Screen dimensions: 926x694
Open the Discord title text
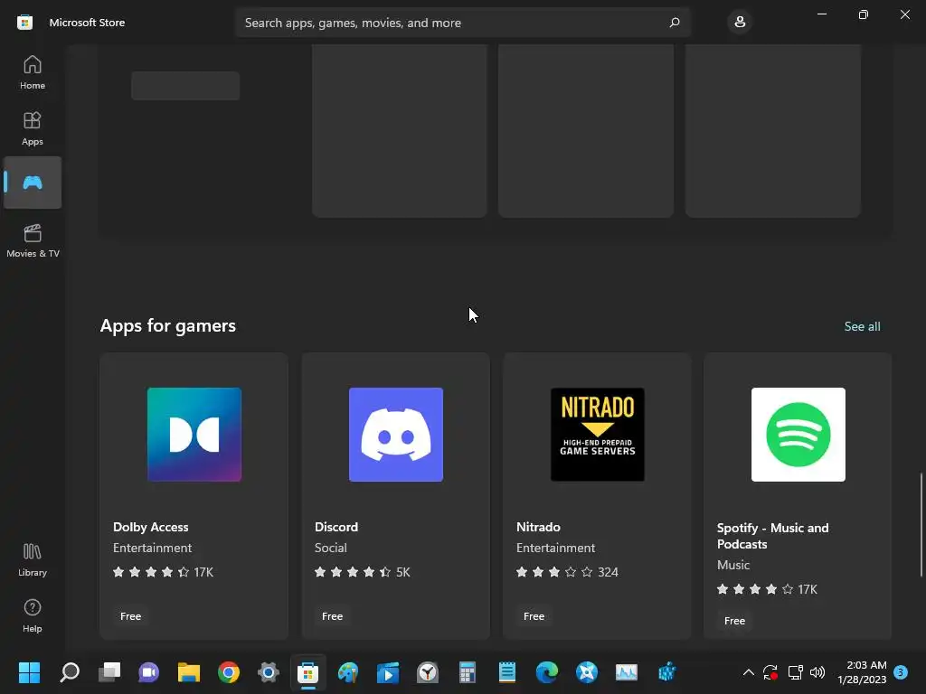click(x=336, y=527)
